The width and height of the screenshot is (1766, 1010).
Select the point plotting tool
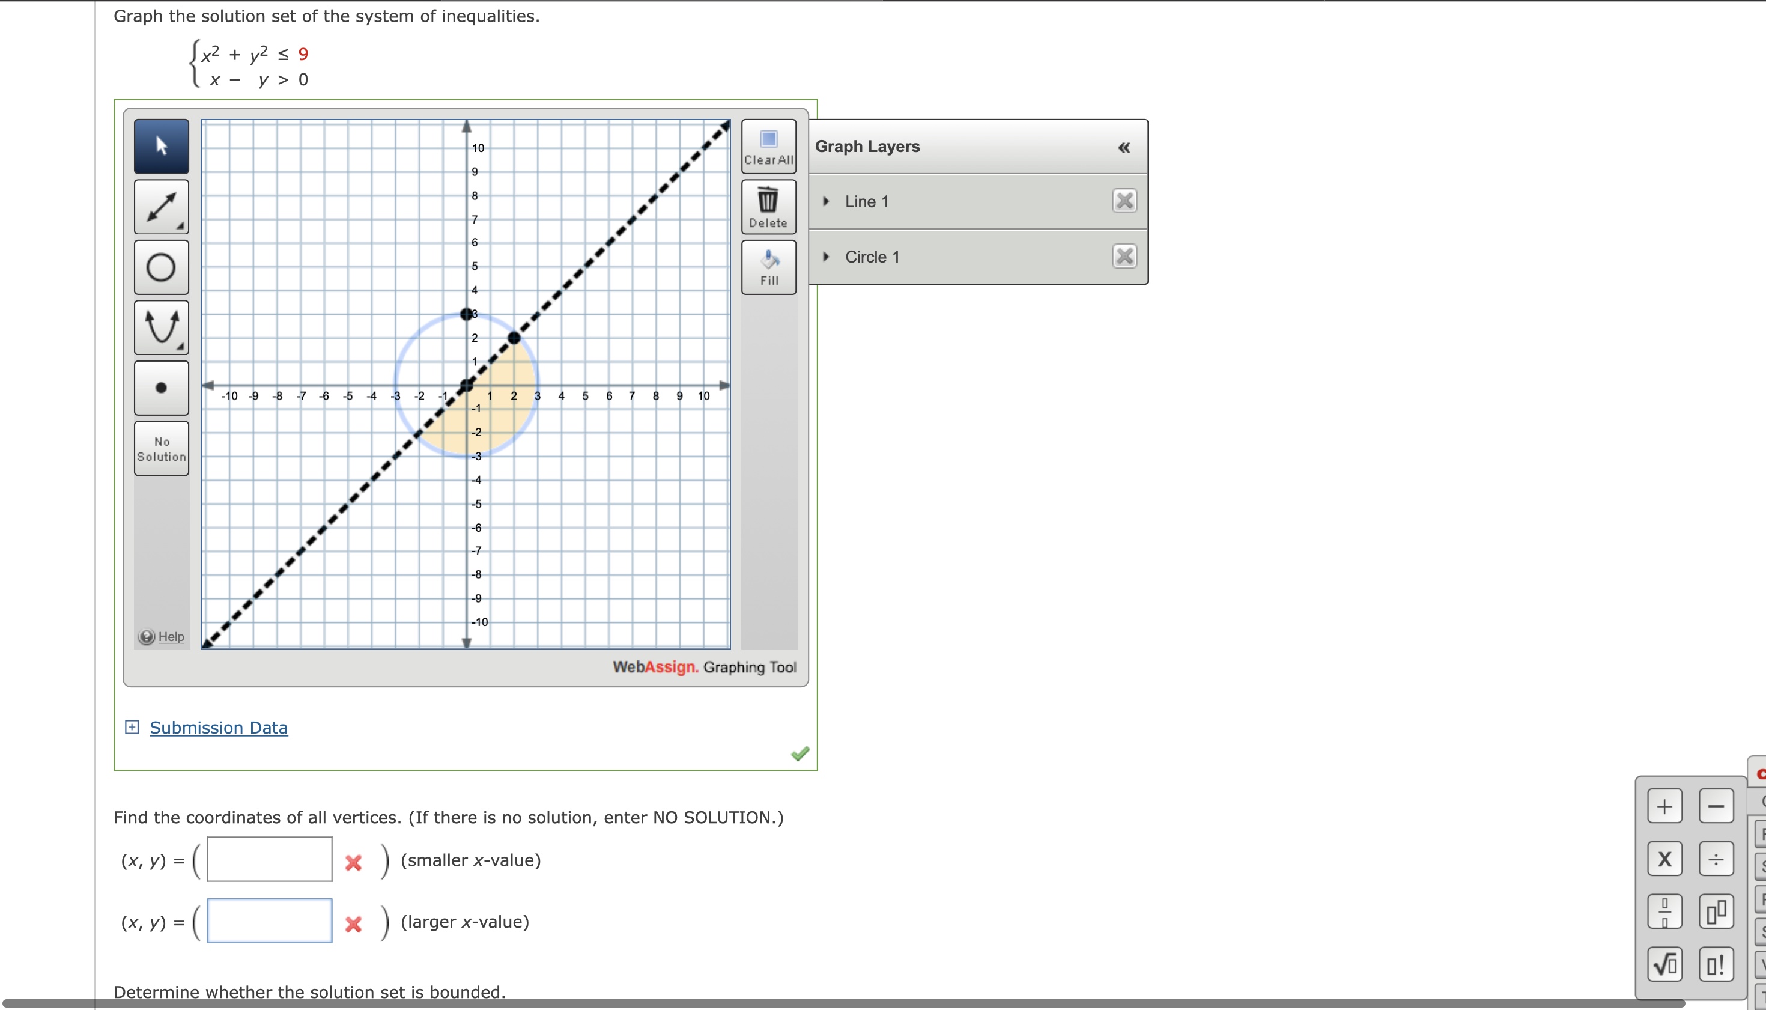click(x=161, y=387)
